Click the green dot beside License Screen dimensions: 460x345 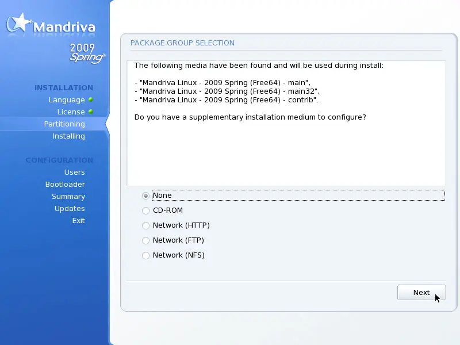[x=91, y=112]
